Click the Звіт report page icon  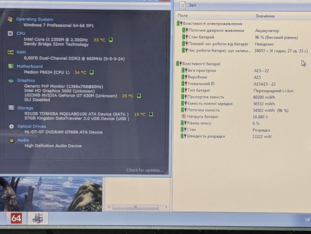(x=183, y=5)
